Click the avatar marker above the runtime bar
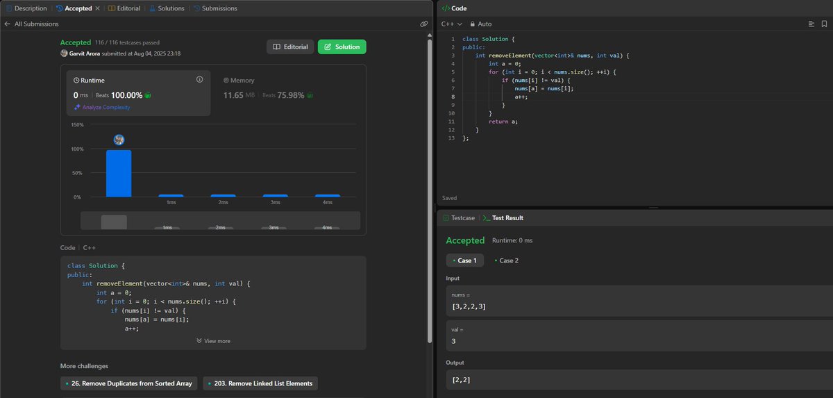833x398 pixels. (x=119, y=140)
